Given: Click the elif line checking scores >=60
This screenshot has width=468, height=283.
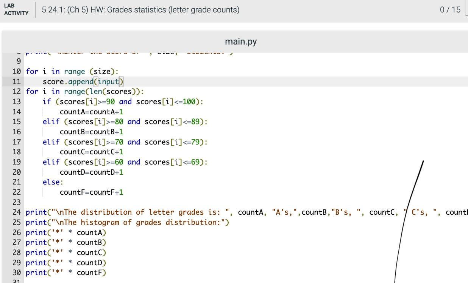Looking at the screenshot, I should tap(125, 162).
